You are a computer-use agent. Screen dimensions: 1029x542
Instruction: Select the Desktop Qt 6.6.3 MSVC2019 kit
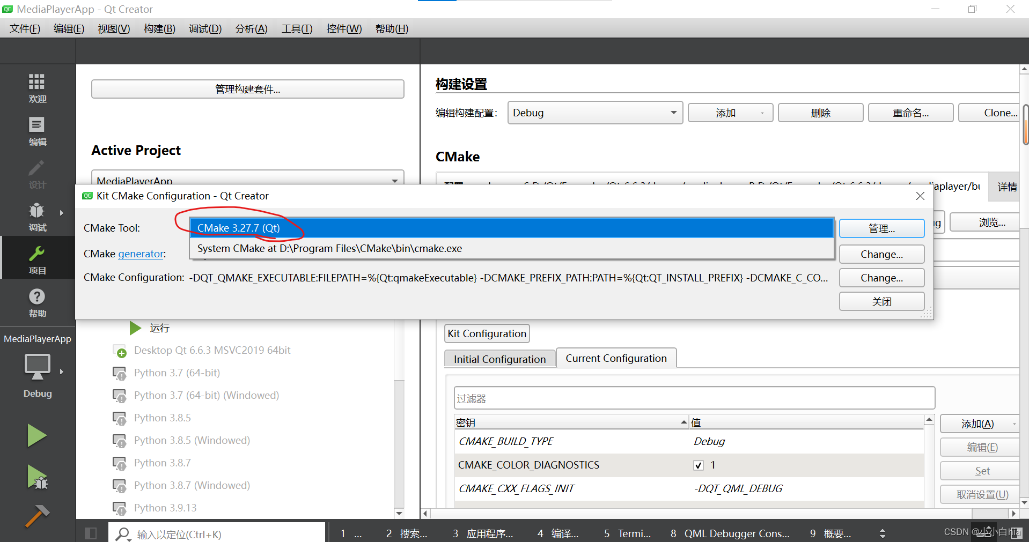[212, 350]
